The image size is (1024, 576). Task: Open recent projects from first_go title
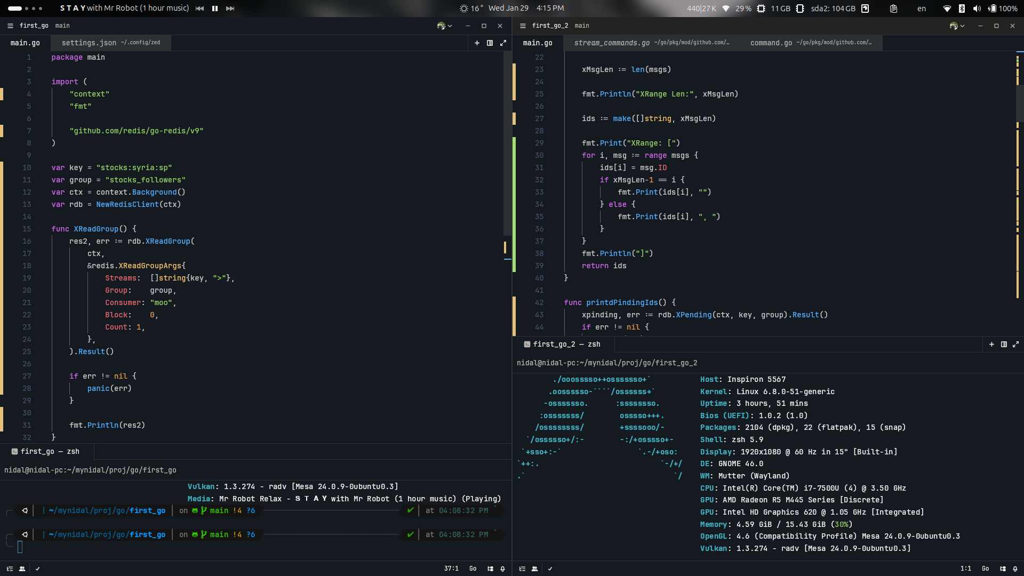tap(34, 26)
